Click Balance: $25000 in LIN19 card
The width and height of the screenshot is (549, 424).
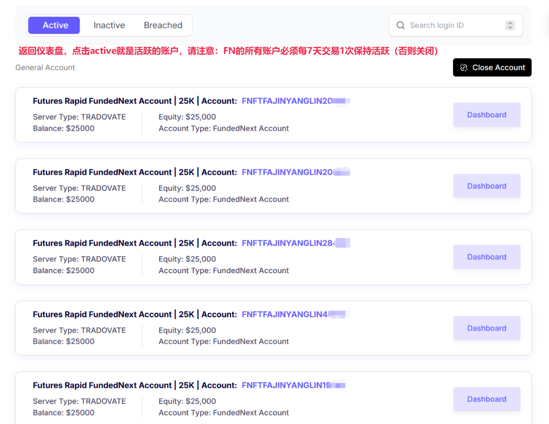pyautogui.click(x=64, y=413)
